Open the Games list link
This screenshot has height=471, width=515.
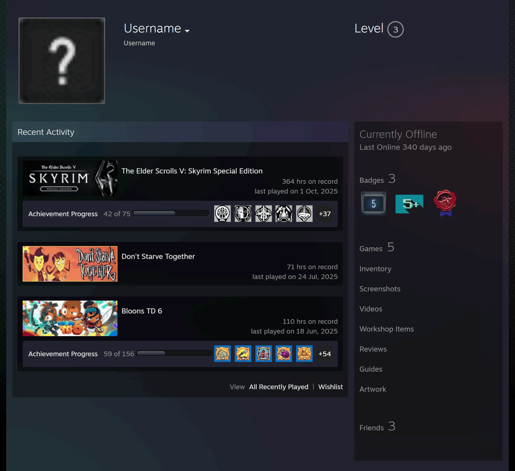coord(377,247)
